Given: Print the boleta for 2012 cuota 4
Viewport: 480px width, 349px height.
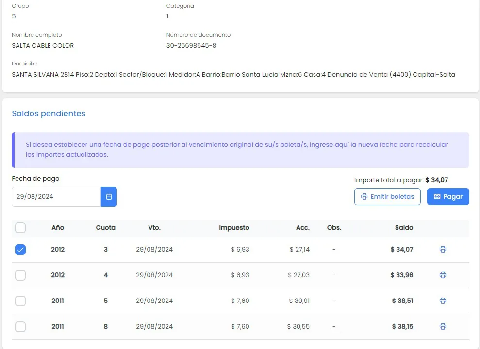Looking at the screenshot, I should coord(443,275).
